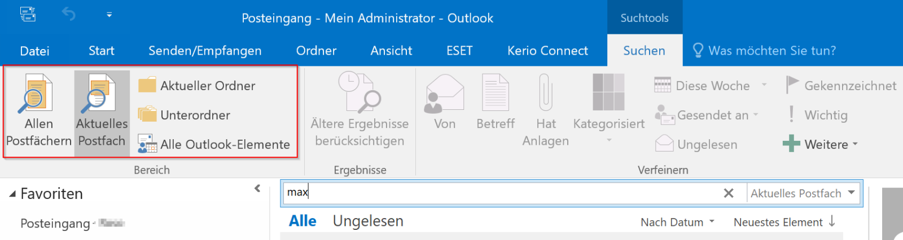903x240 pixels.
Task: Open Gesendet an dropdown
Action: [707, 115]
